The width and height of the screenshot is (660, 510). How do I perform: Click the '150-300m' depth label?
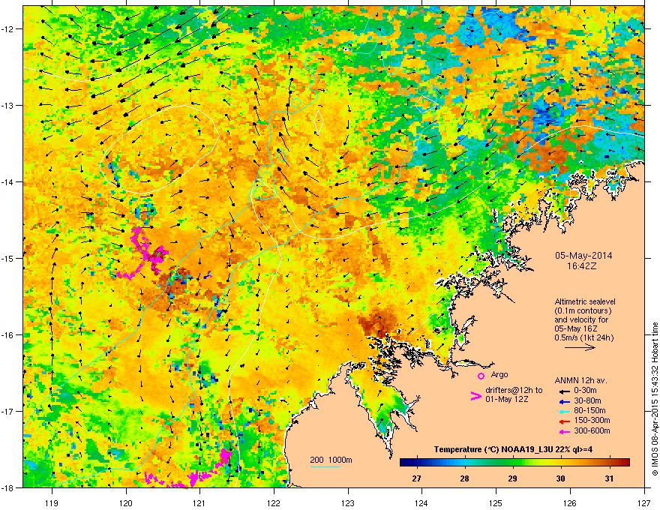pyautogui.click(x=592, y=420)
